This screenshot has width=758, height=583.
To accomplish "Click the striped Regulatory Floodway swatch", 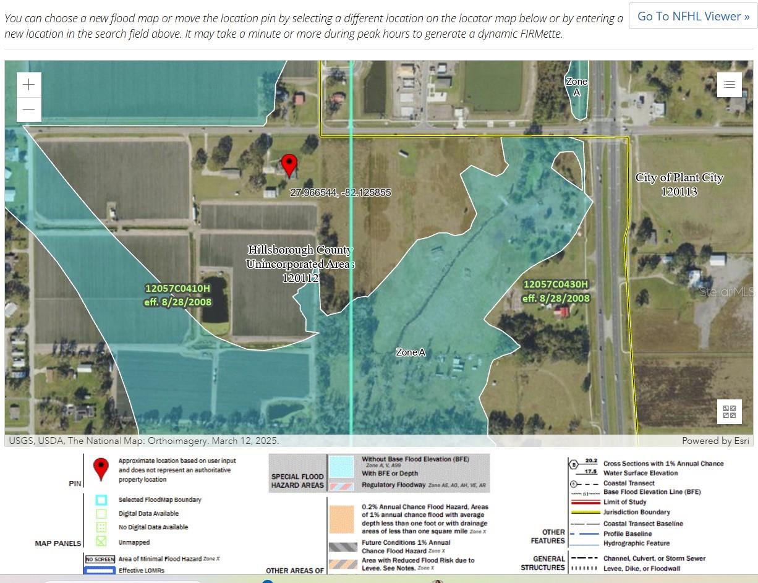I will tap(342, 486).
